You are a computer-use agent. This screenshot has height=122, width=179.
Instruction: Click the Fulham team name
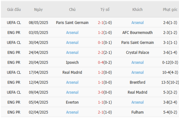137,112
